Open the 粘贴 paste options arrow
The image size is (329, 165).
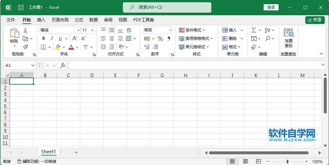[x=14, y=46]
